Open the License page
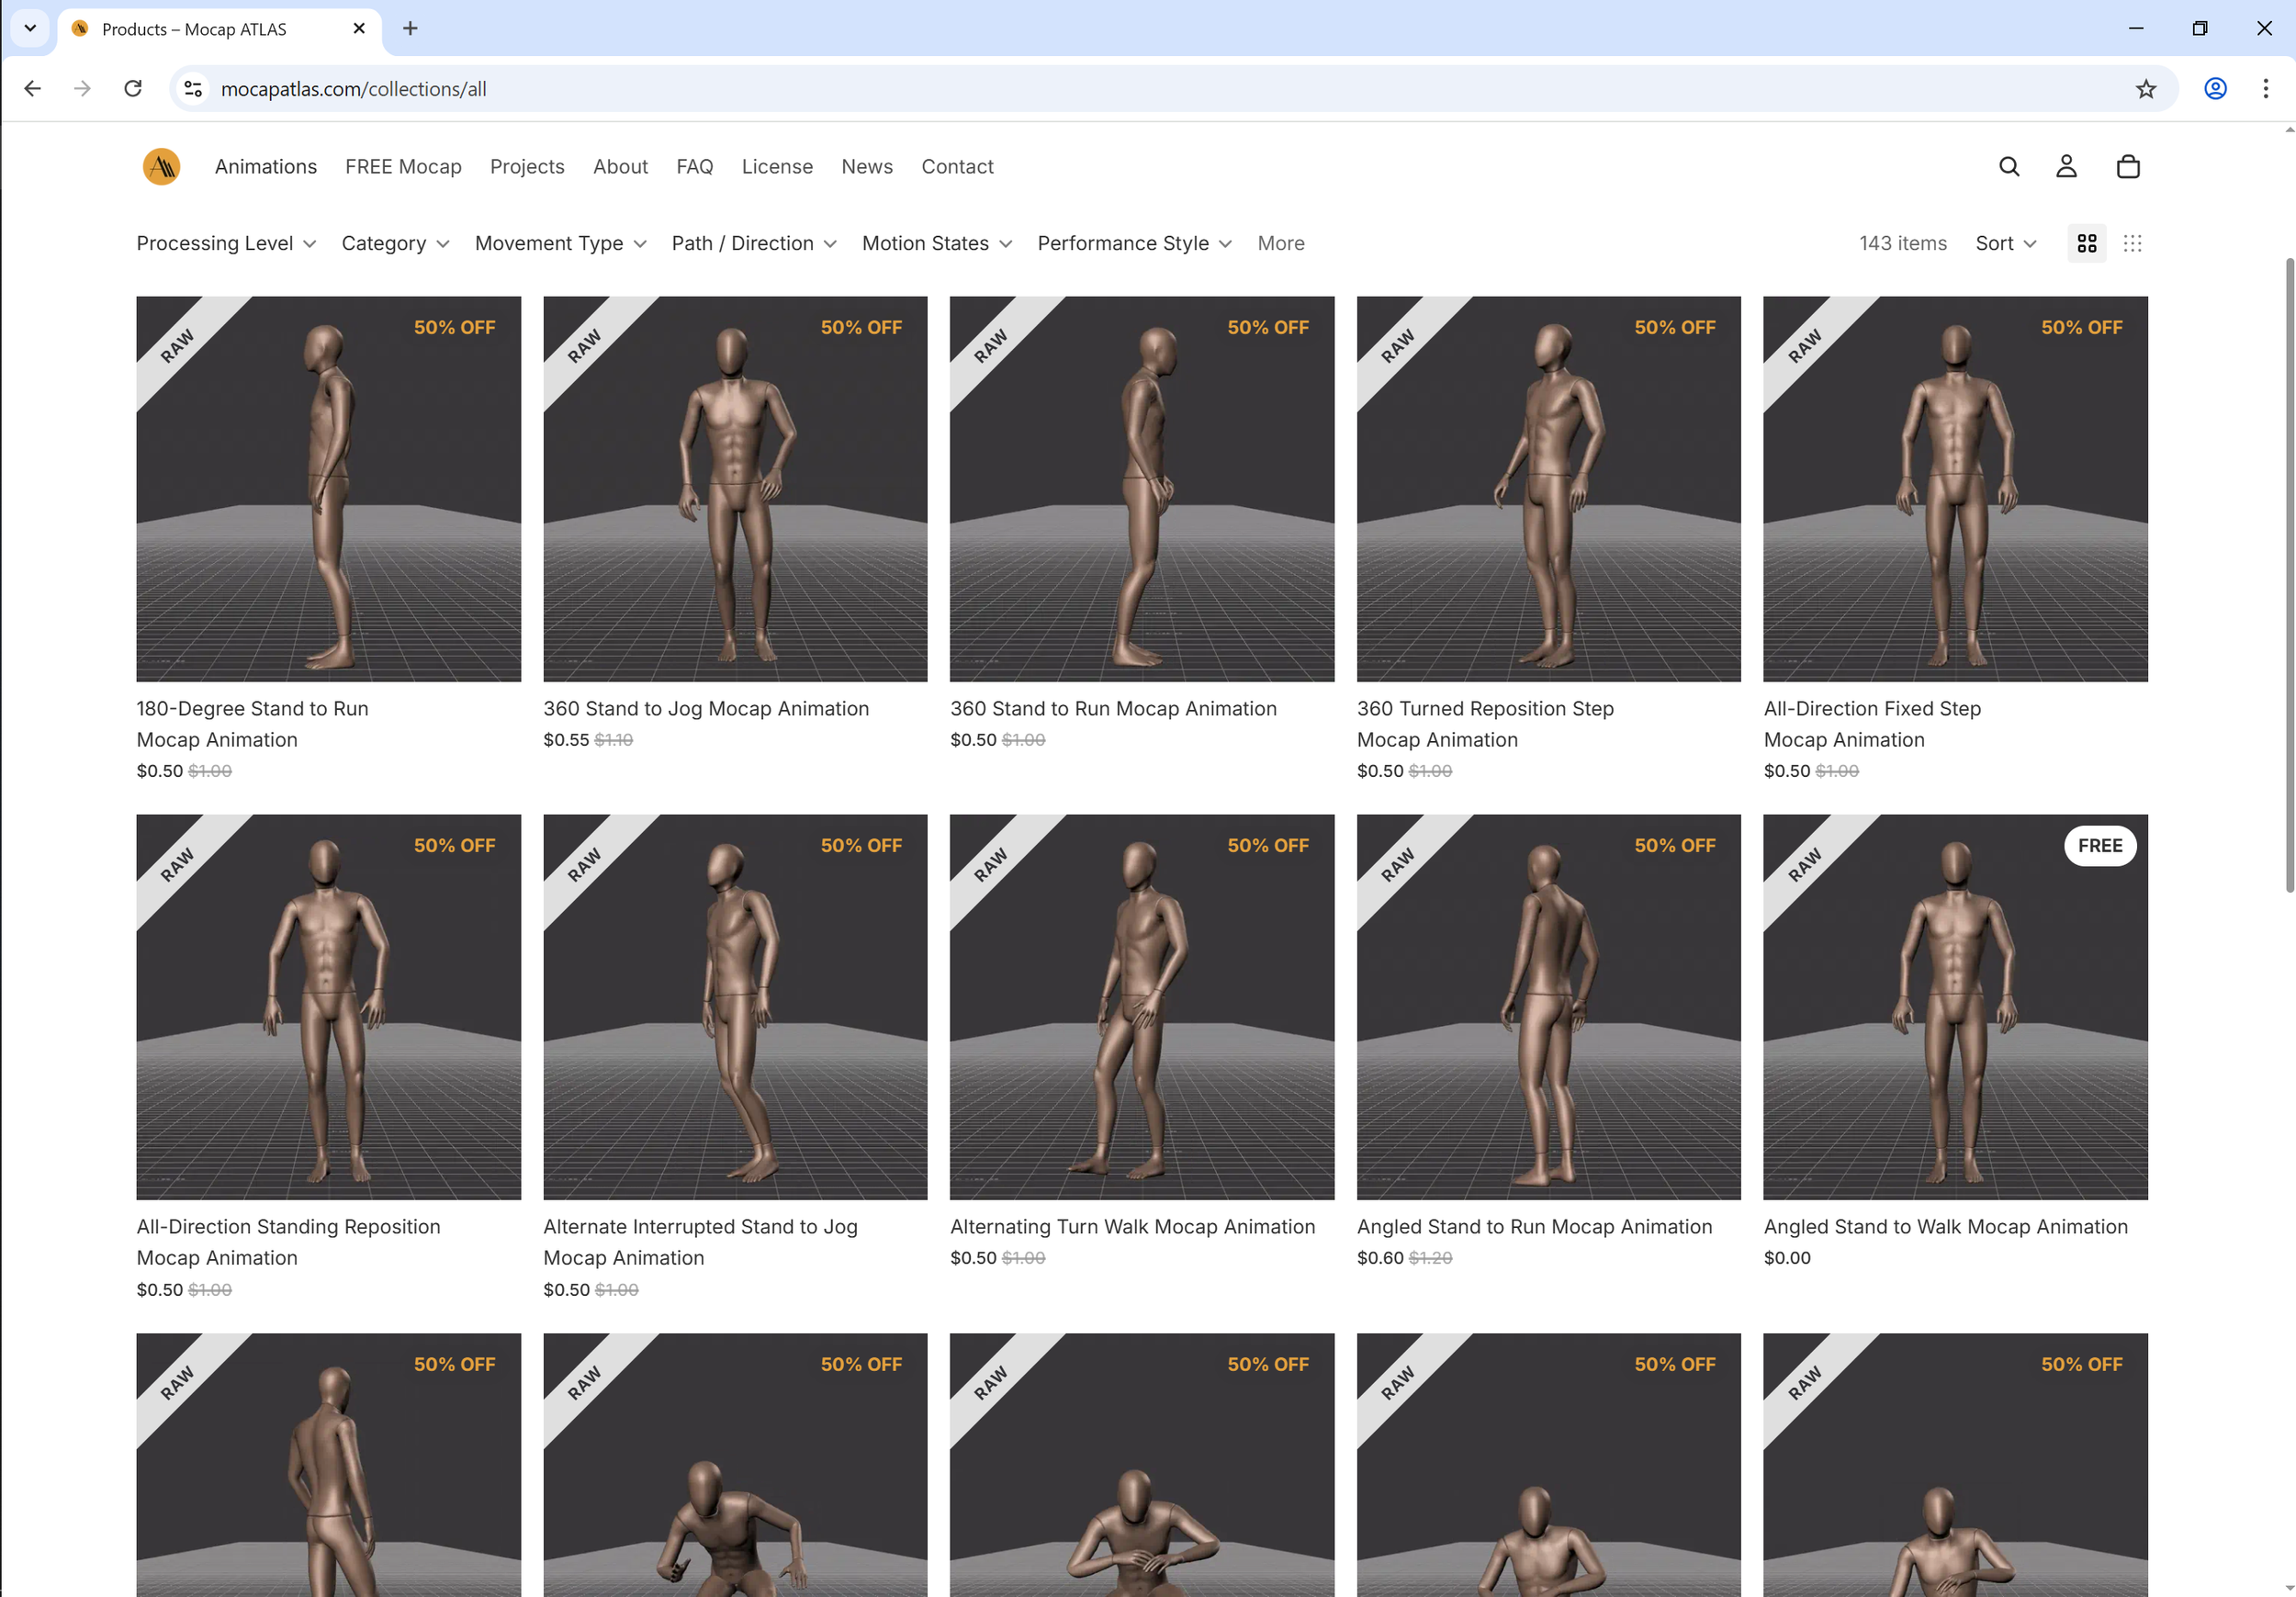This screenshot has width=2296, height=1597. pyautogui.click(x=776, y=166)
